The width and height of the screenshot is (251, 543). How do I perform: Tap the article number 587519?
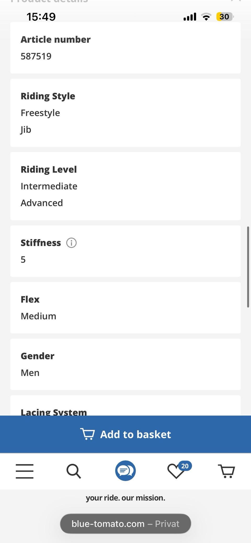pos(36,56)
